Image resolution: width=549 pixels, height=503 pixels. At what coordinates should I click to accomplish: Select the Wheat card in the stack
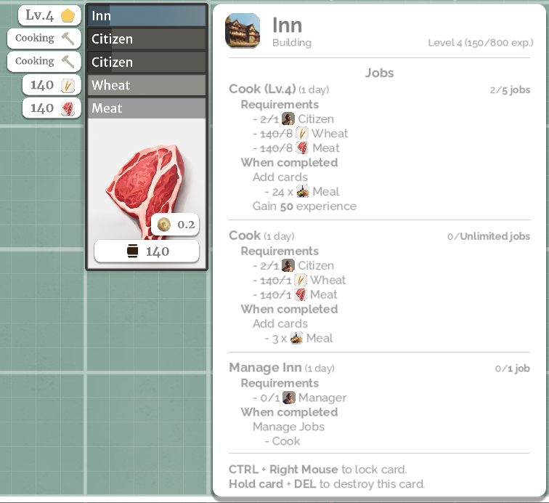pyautogui.click(x=147, y=85)
